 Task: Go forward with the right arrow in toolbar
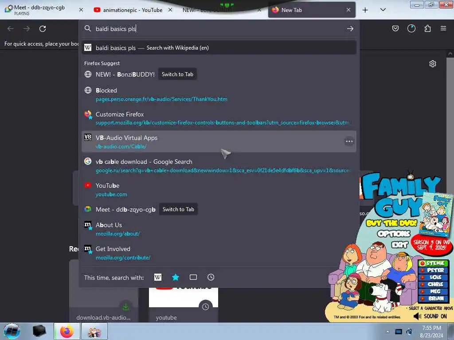click(x=27, y=29)
